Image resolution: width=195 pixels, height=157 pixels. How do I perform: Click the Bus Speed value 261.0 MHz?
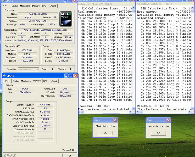click(27, 57)
